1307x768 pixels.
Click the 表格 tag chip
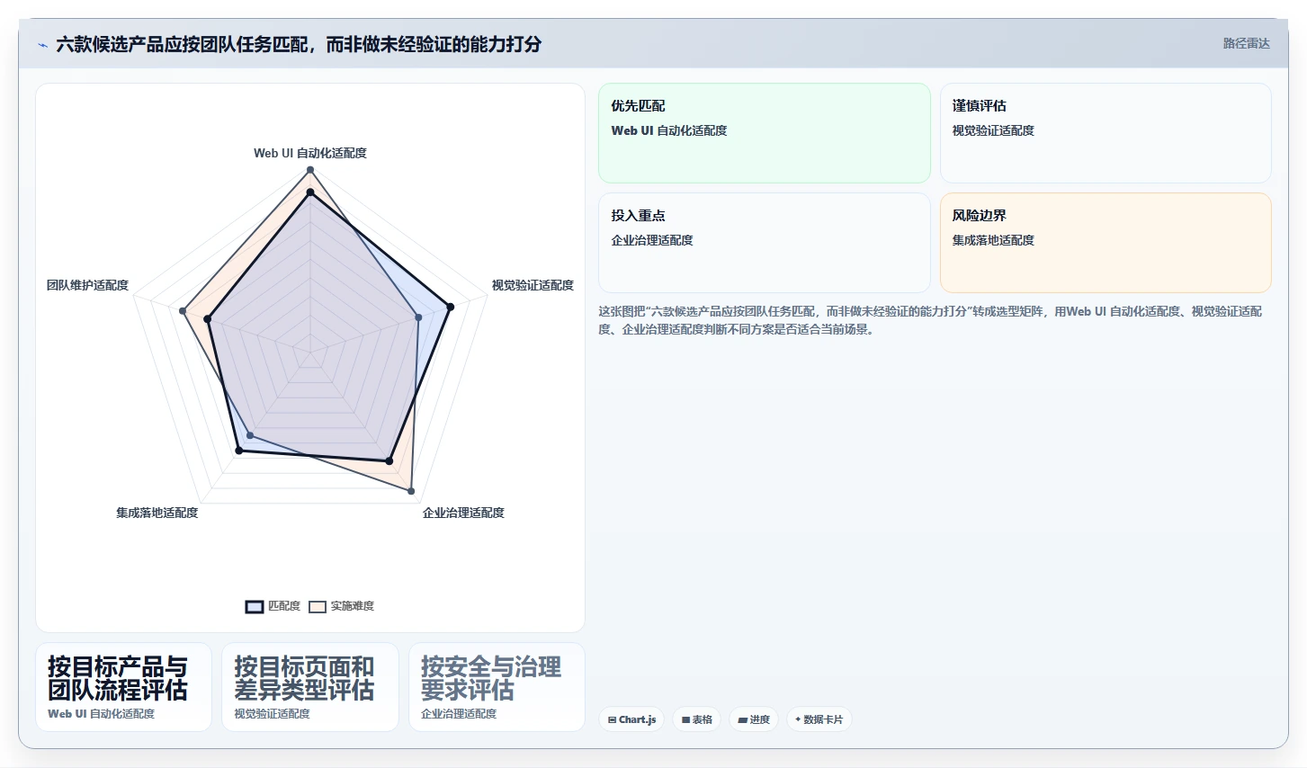coord(697,719)
